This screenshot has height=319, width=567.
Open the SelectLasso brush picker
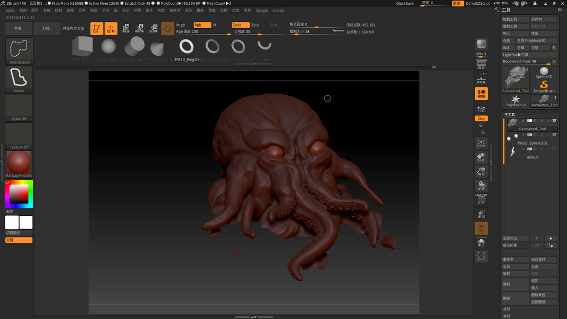[x=20, y=51]
